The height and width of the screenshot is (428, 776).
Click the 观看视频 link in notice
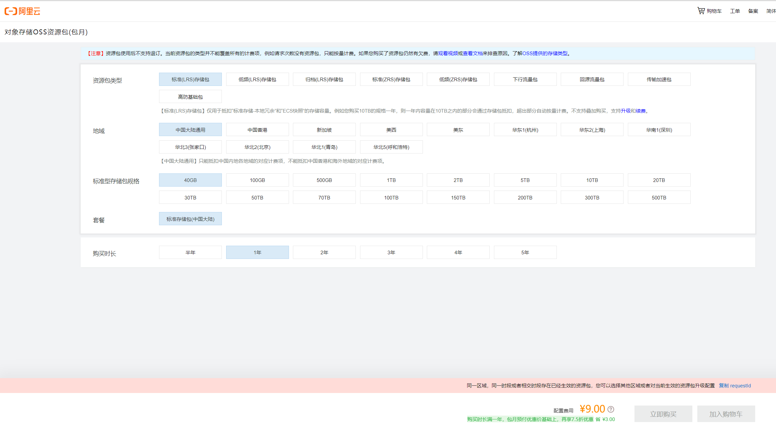(448, 54)
